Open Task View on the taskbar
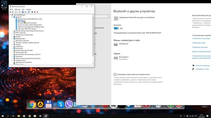This screenshot has height=118, width=211. (x=13, y=116)
